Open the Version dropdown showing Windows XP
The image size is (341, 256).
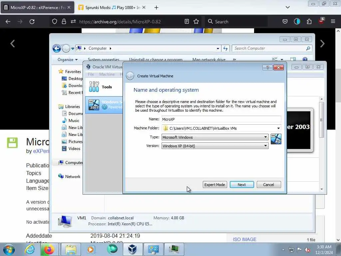[x=215, y=146]
